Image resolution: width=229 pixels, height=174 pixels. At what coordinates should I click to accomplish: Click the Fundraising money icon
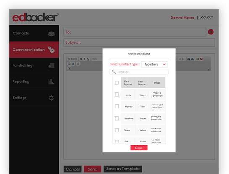click(x=51, y=66)
